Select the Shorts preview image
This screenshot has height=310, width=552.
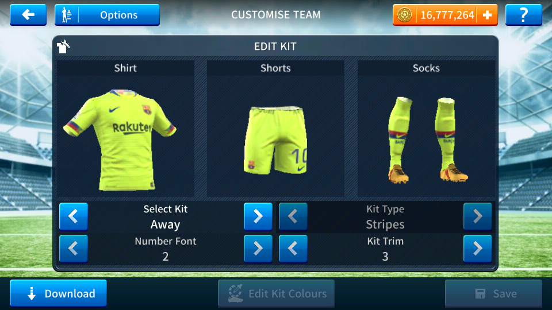(x=275, y=140)
